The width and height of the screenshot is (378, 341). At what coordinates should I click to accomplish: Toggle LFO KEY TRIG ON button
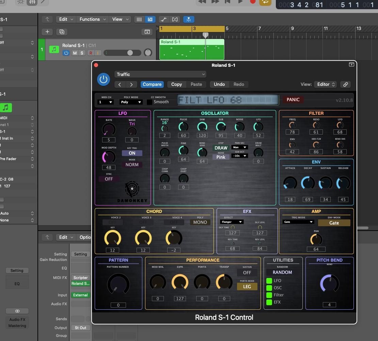point(132,153)
